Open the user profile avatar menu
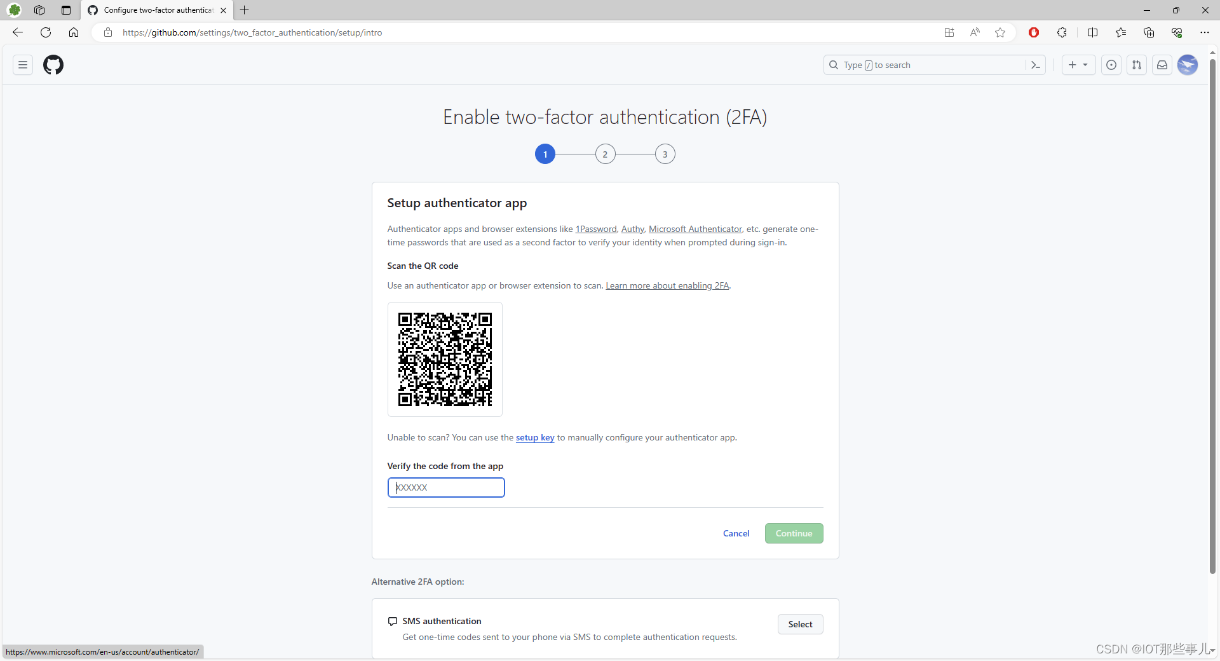Screen dimensions: 1220x661 [1188, 65]
